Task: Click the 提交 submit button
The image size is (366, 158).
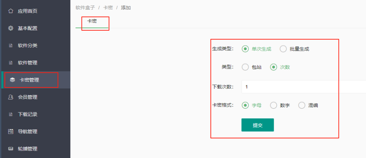Action: coord(257,125)
